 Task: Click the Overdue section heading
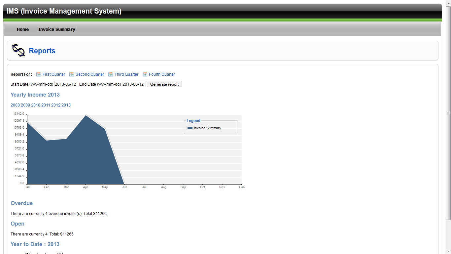[x=21, y=203]
